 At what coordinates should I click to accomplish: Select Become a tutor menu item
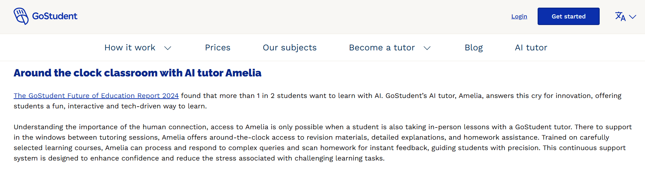click(x=382, y=48)
